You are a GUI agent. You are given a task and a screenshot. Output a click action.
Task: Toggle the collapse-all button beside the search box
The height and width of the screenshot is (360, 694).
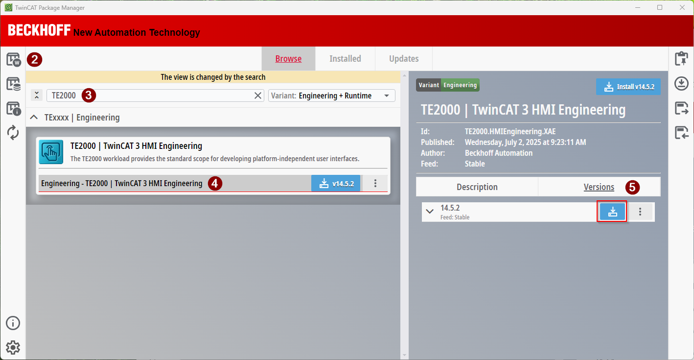click(37, 96)
